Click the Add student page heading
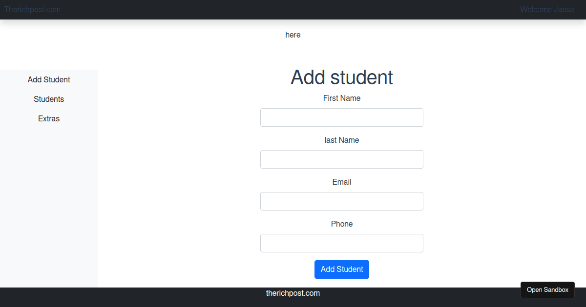Image resolution: width=586 pixels, height=307 pixels. pos(342,77)
